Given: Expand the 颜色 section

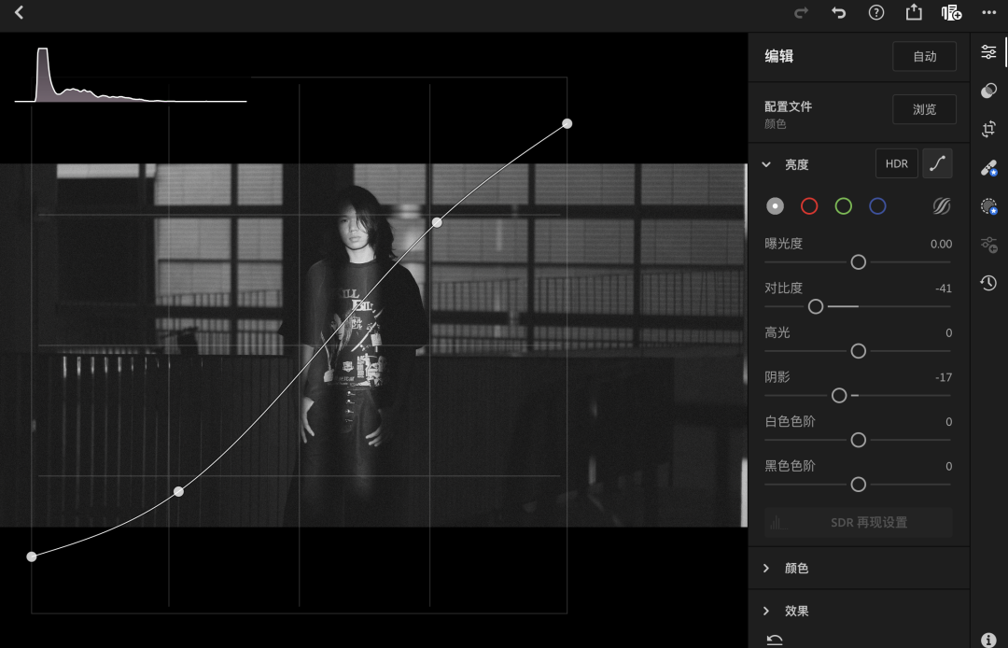Looking at the screenshot, I should coord(766,568).
